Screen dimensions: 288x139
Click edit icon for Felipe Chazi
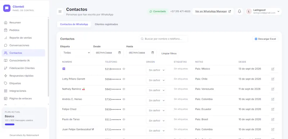[x=273, y=109]
